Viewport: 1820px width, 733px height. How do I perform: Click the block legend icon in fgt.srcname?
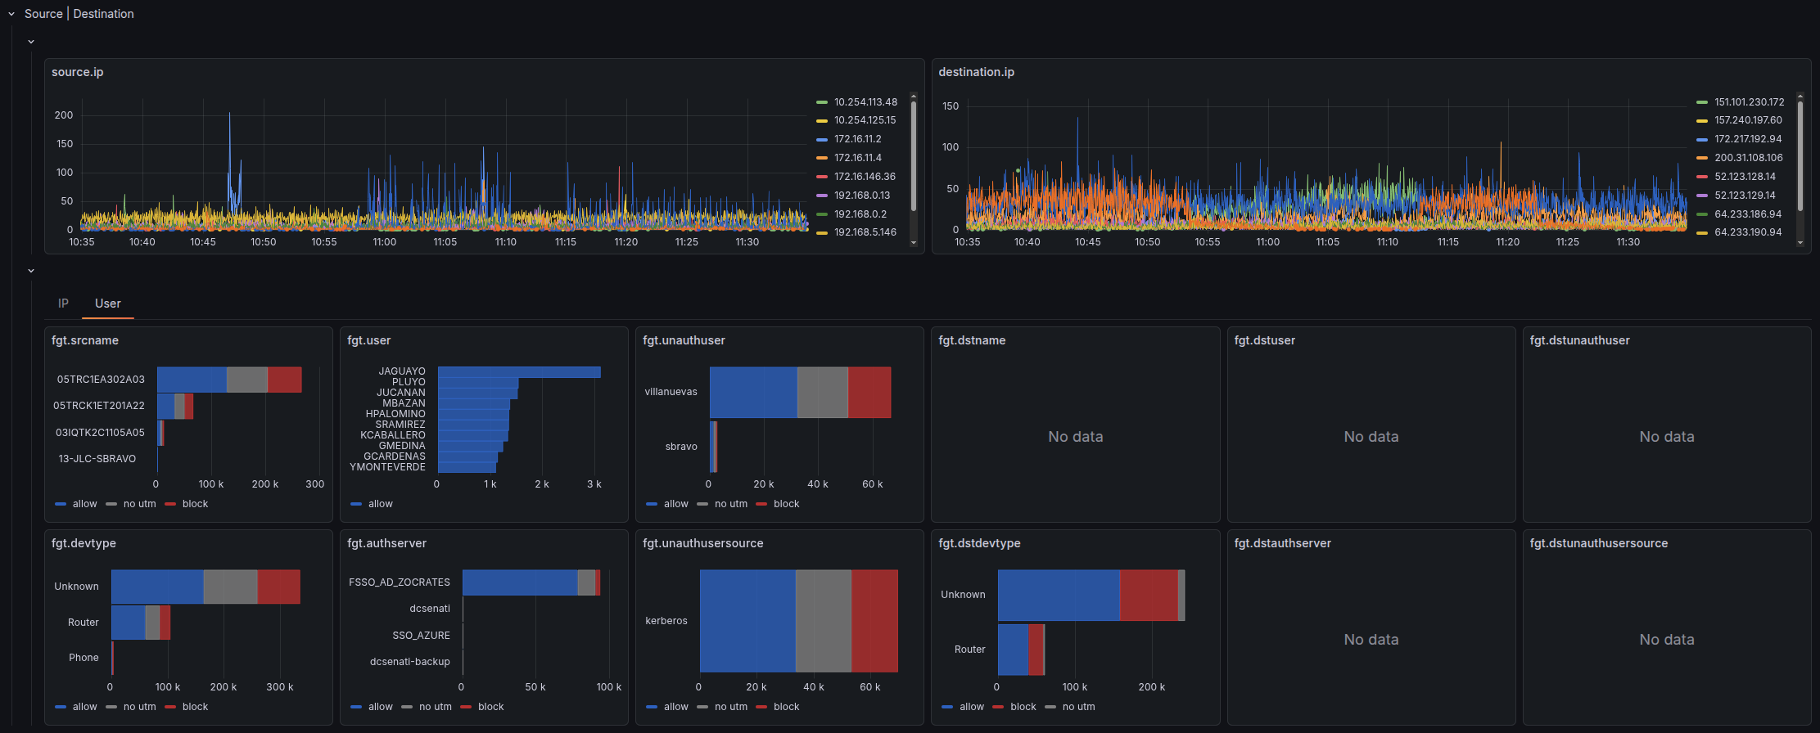(170, 504)
